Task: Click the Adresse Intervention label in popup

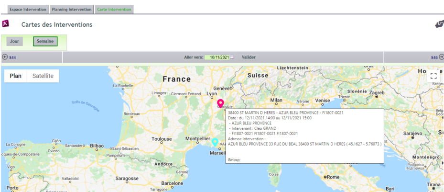Action: point(247,139)
